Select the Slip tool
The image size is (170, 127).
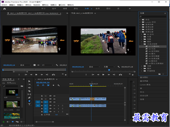[29, 94]
